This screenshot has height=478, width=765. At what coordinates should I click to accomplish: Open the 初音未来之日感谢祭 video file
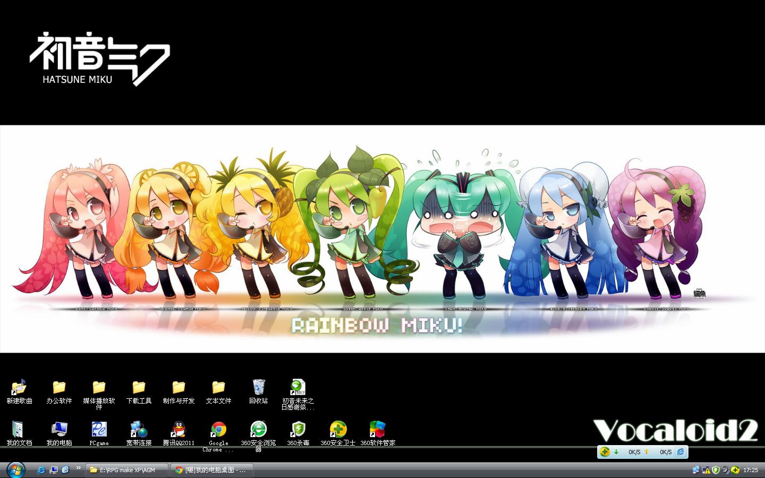pyautogui.click(x=298, y=395)
